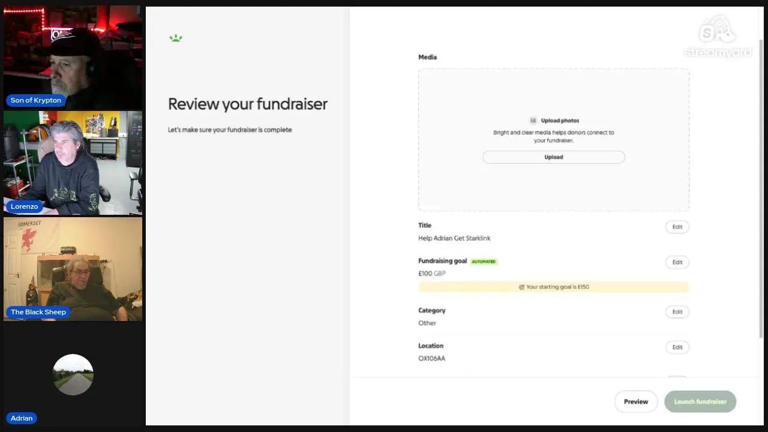768x432 pixels.
Task: Click Adrian's round avatar picture
Action: pos(73,374)
